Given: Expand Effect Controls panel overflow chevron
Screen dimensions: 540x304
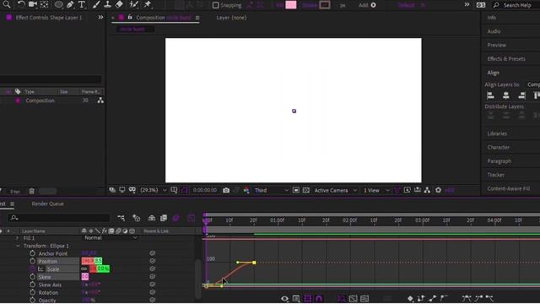Looking at the screenshot, I should click(x=100, y=17).
